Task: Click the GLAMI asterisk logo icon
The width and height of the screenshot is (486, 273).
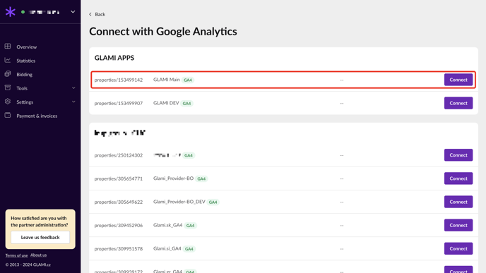Action: point(10,12)
